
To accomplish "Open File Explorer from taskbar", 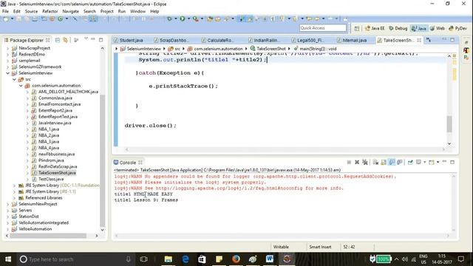I will (169, 259).
